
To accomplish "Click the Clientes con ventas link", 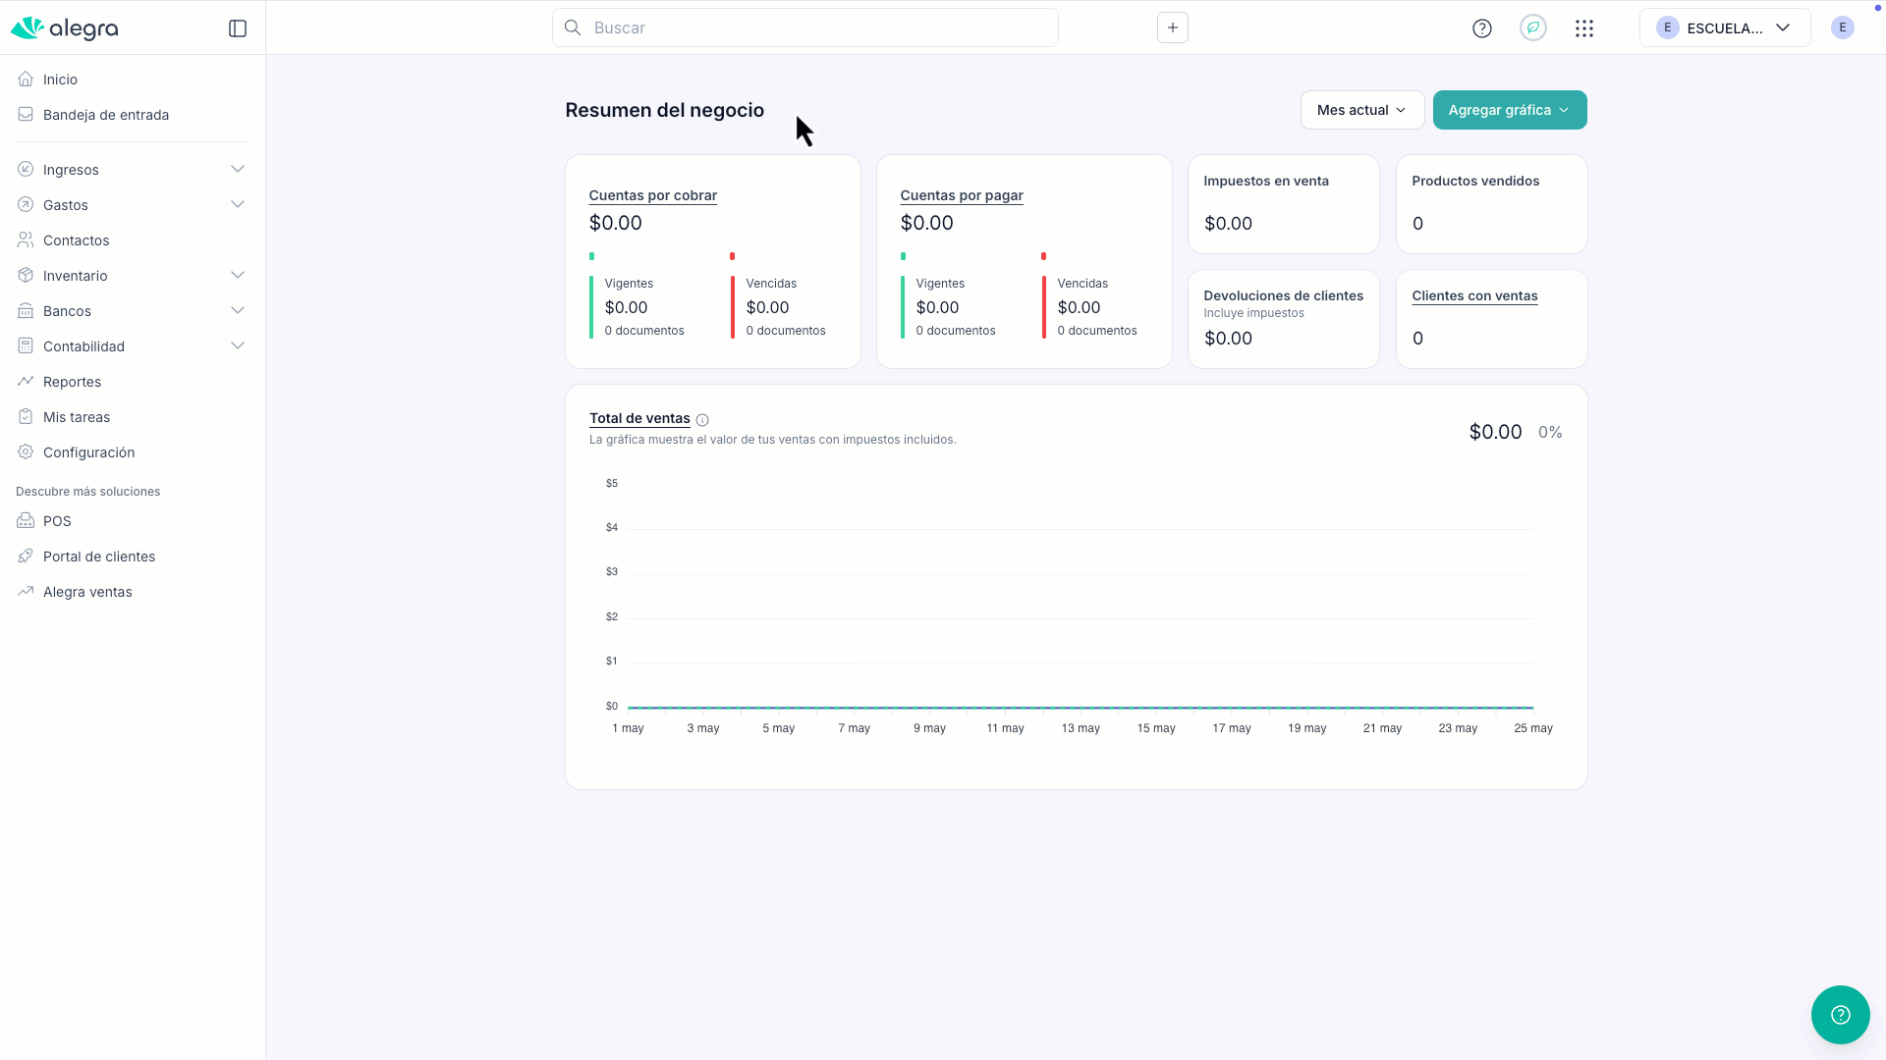I will [1474, 295].
